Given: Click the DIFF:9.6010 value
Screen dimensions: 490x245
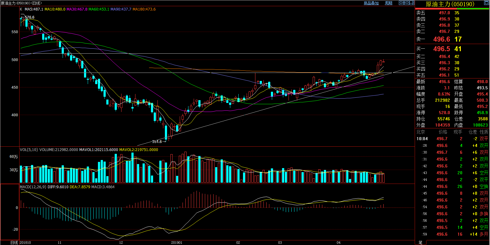Looking at the screenshot, I should 58,187.
